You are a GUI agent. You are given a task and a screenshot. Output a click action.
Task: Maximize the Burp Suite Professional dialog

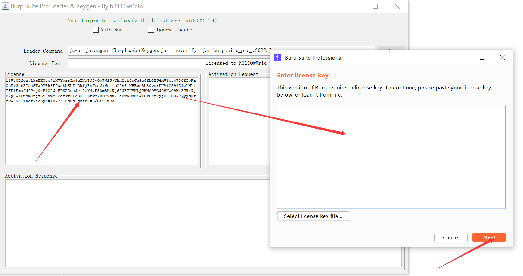point(482,57)
